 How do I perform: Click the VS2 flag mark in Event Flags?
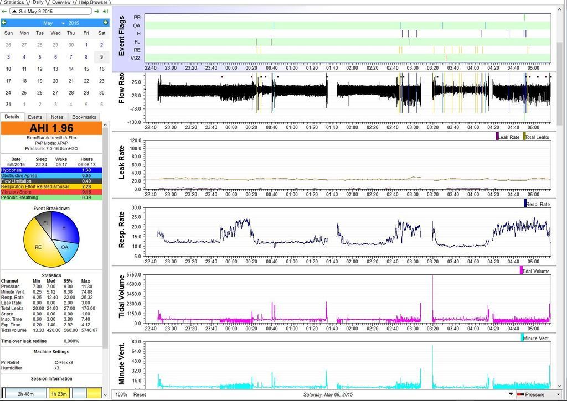coord(446,58)
